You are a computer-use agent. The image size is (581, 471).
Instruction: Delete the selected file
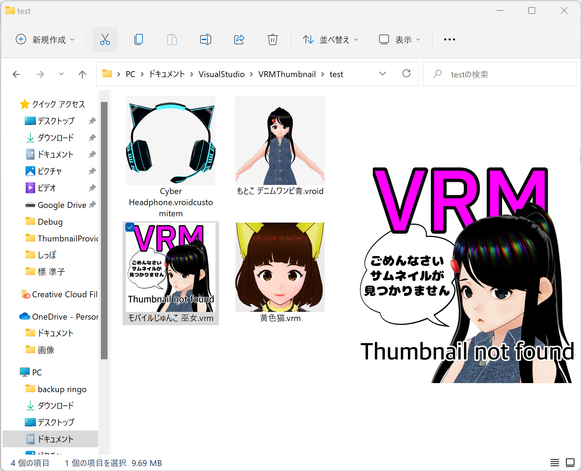coord(273,39)
